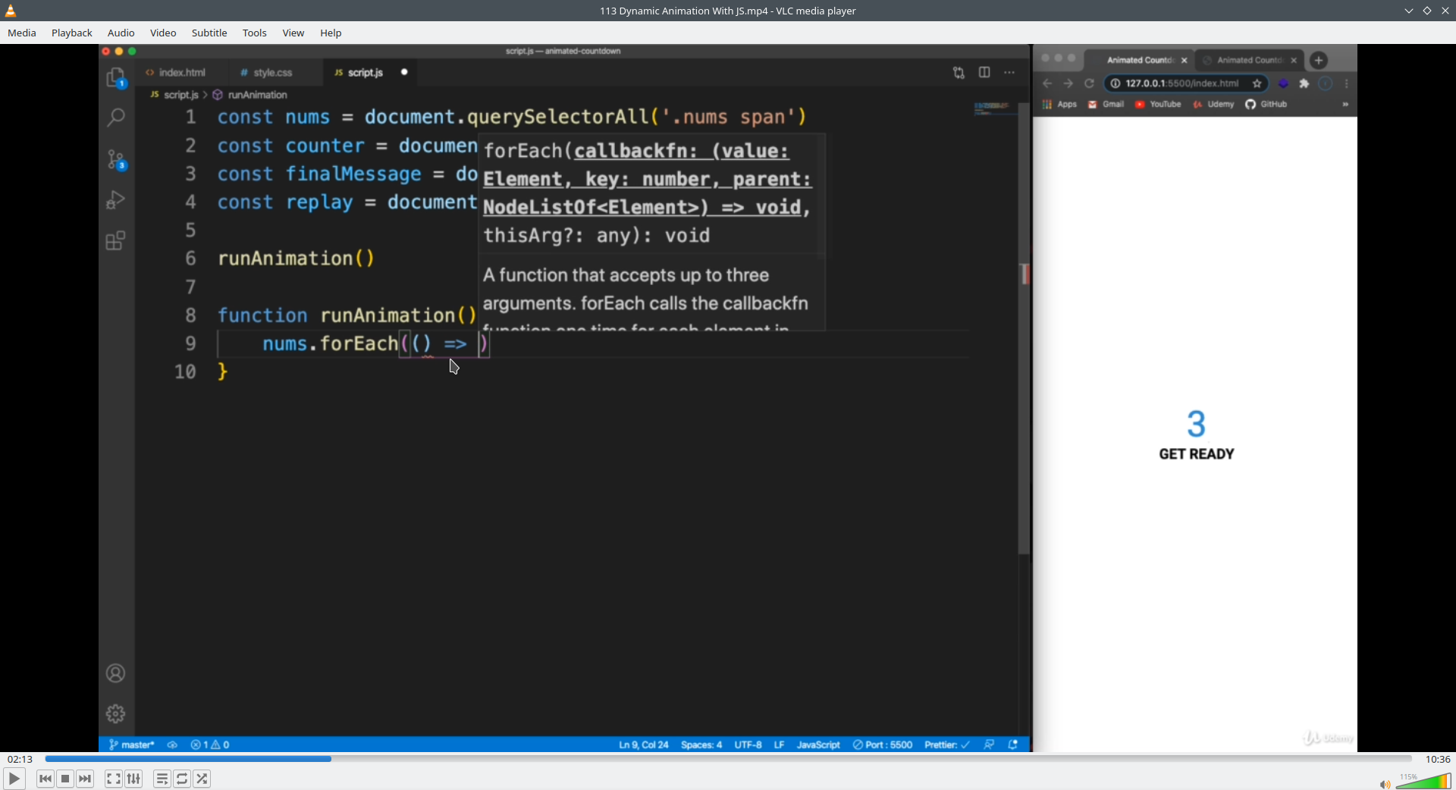Click the VLC cone icon in title bar
Viewport: 1456px width, 790px height.
click(x=11, y=11)
